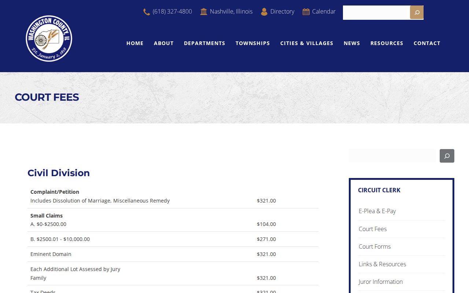This screenshot has height=293, width=469.
Task: Call the (618) 327-4800 phone link
Action: pyautogui.click(x=172, y=12)
